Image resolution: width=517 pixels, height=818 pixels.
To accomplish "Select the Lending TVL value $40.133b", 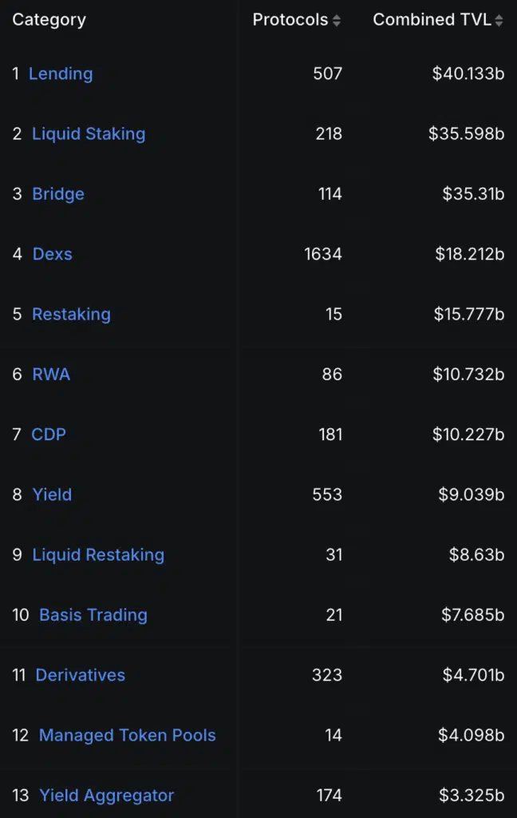I will pos(468,73).
